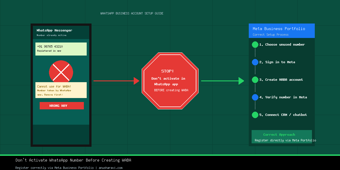The width and height of the screenshot is (340, 170).
Task: Click the green arrow toward Meta Portfolio
Action: tap(223, 81)
